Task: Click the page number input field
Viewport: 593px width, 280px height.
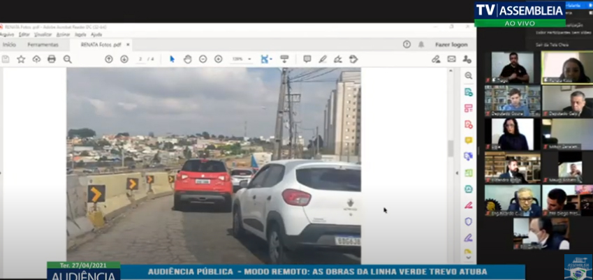Action: (141, 59)
